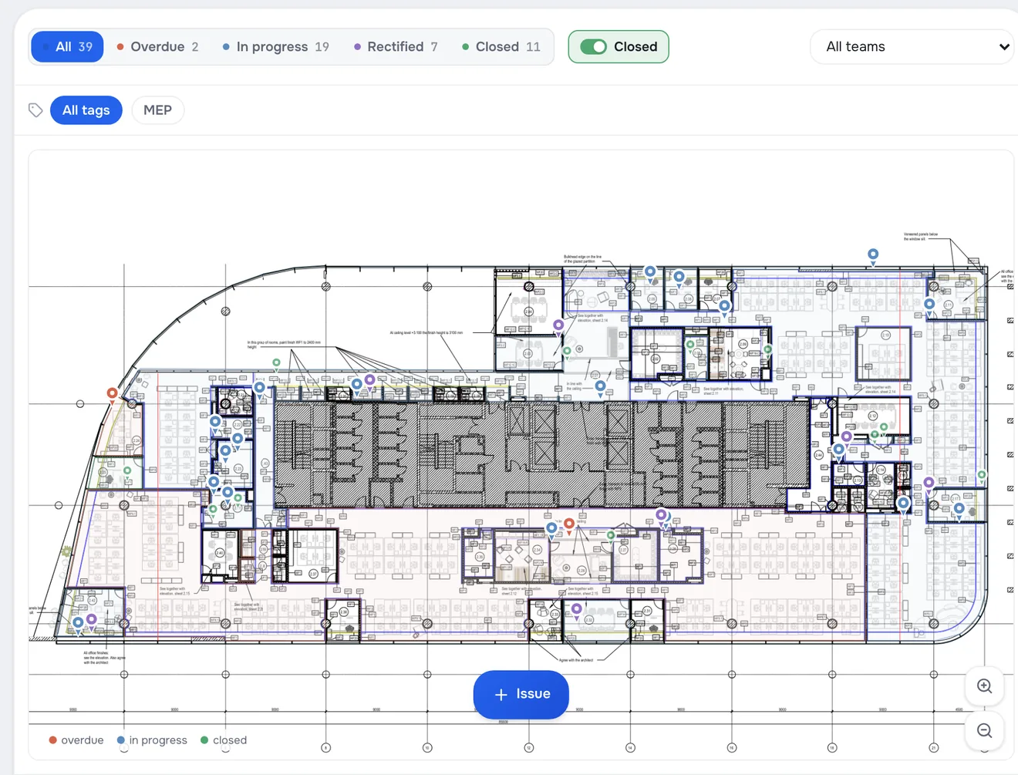Open the blue pin in room 2.11
The width and height of the screenshot is (1018, 775).
click(x=930, y=306)
